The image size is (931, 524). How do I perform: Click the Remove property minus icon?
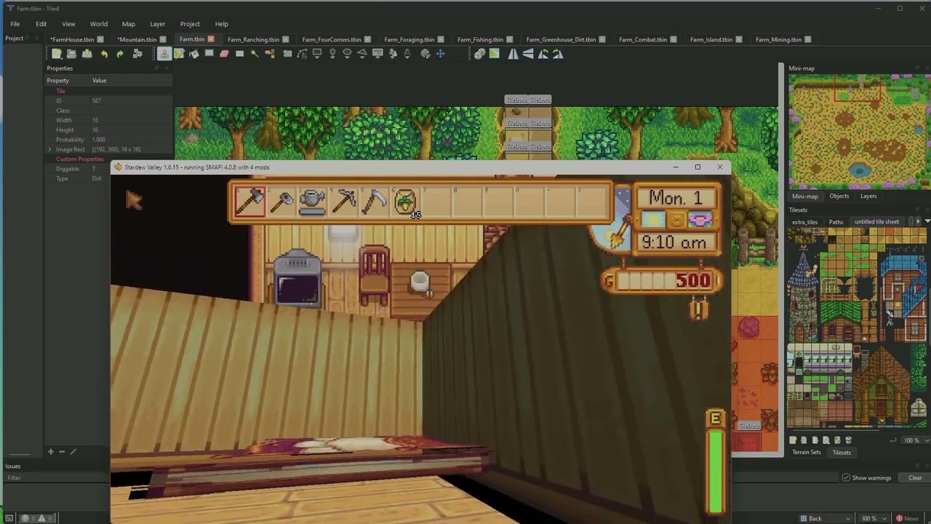(62, 452)
